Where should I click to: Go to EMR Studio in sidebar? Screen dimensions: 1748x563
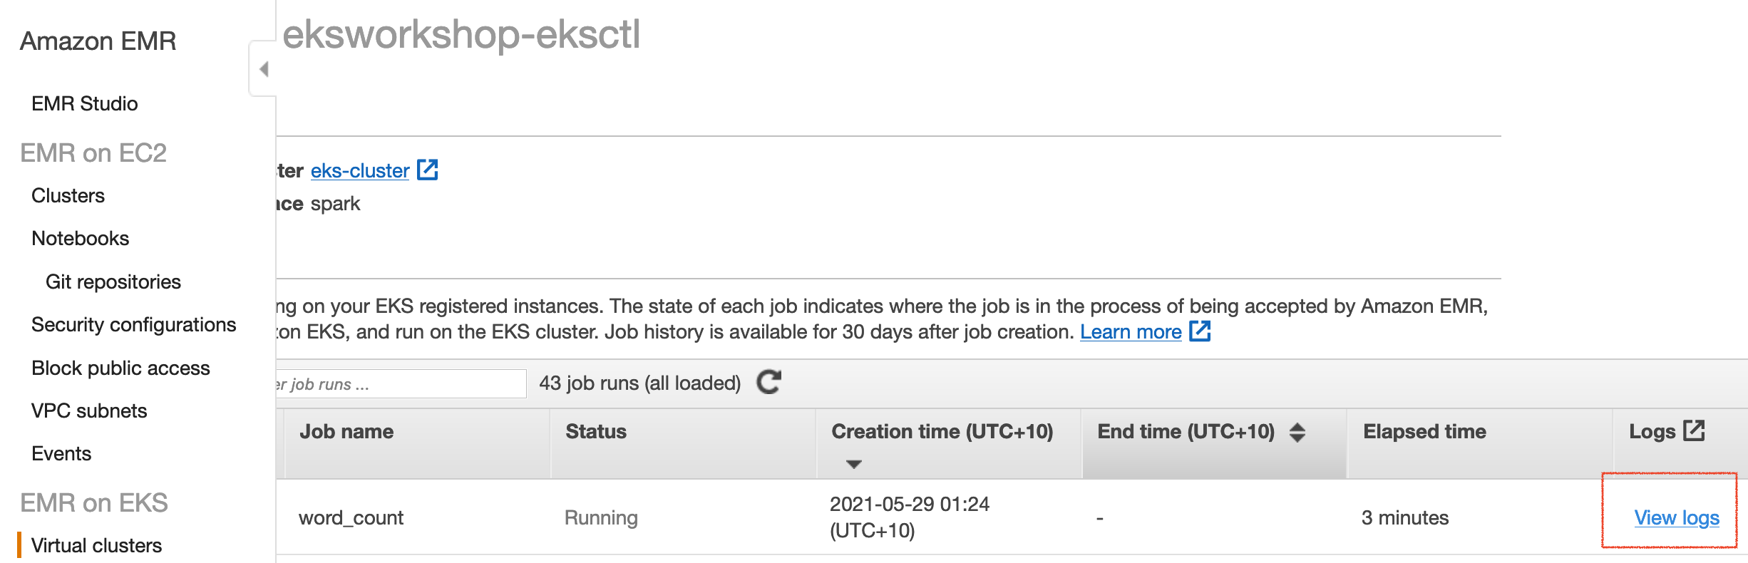coord(85,103)
